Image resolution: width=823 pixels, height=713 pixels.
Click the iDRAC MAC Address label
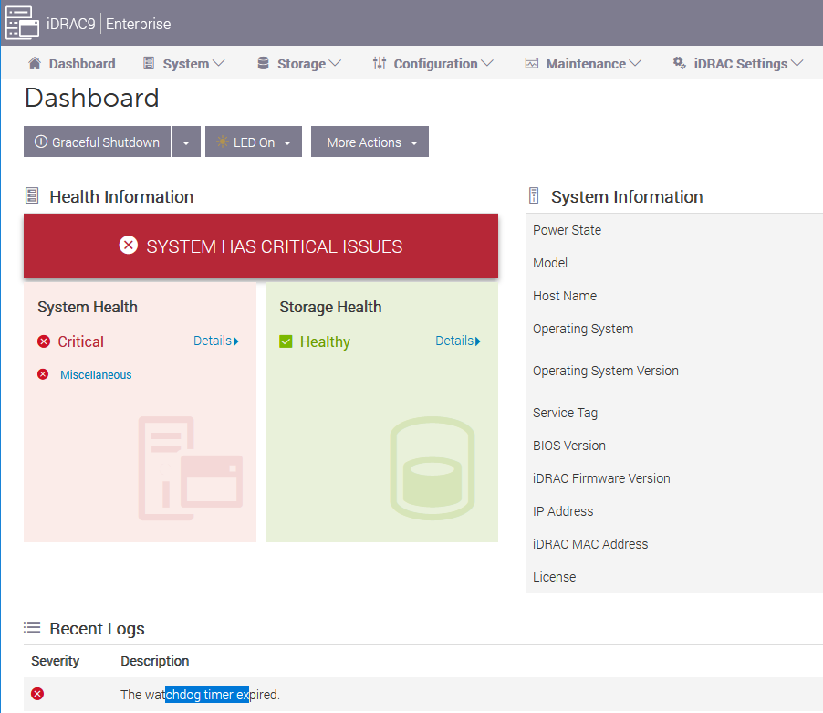[x=590, y=544]
